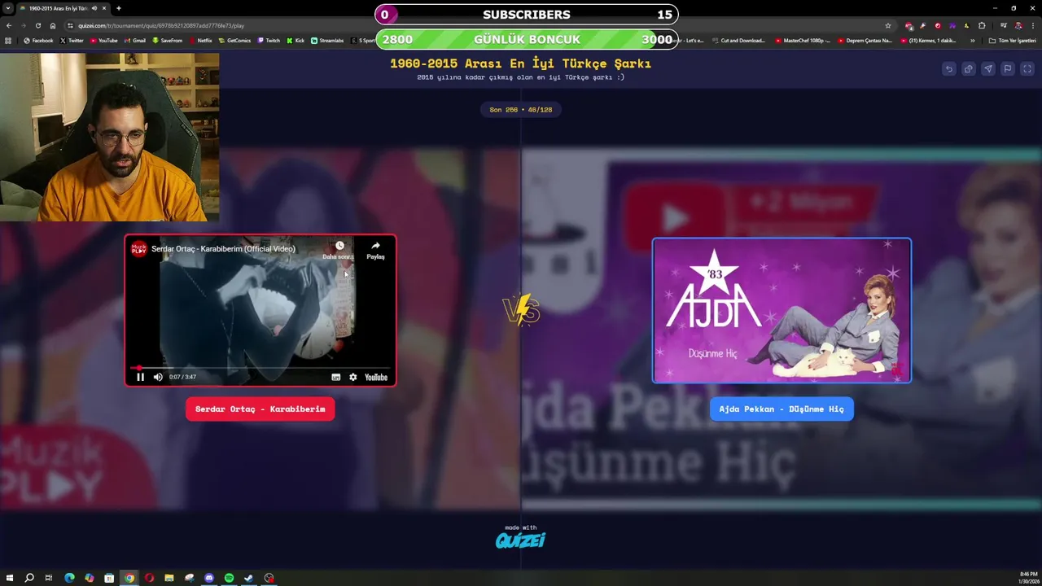Open the Netflix bookmark
This screenshot has width=1042, height=586.
(x=200, y=40)
